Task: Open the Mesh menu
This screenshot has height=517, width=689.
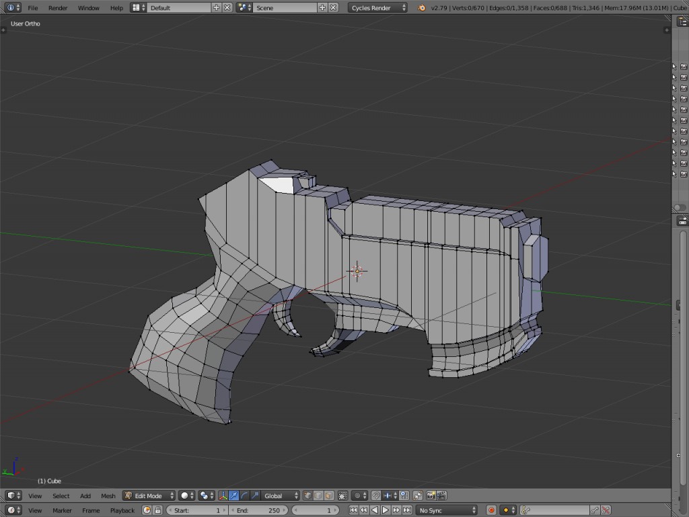Action: (108, 495)
